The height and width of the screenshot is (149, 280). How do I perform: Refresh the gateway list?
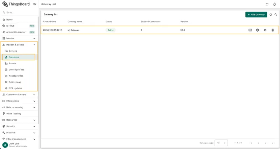271,15
